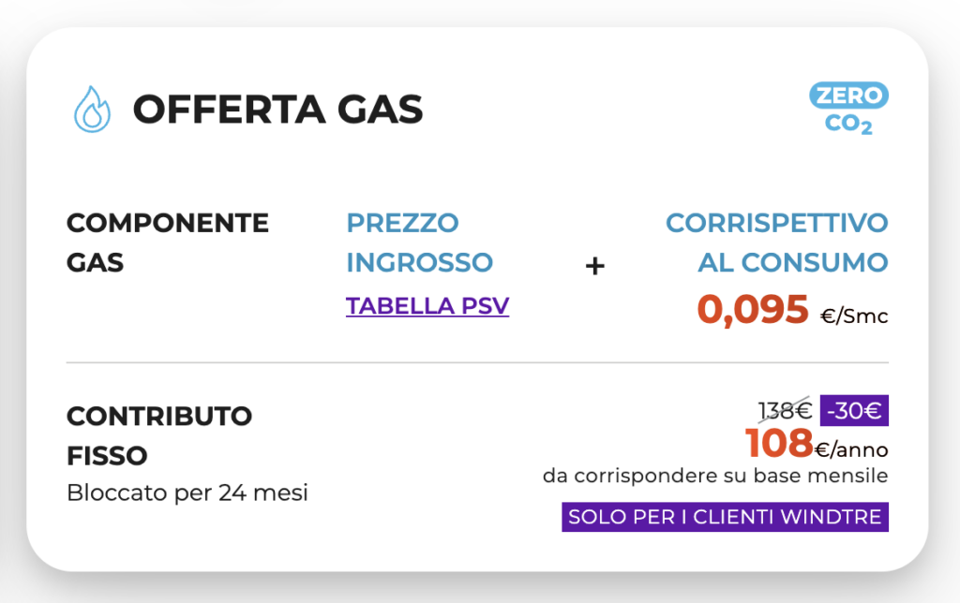
Task: Click the COMPONENTE GAS label
Action: (x=167, y=243)
